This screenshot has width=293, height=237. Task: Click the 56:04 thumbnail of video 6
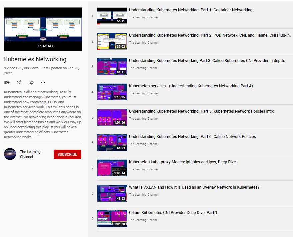112,143
